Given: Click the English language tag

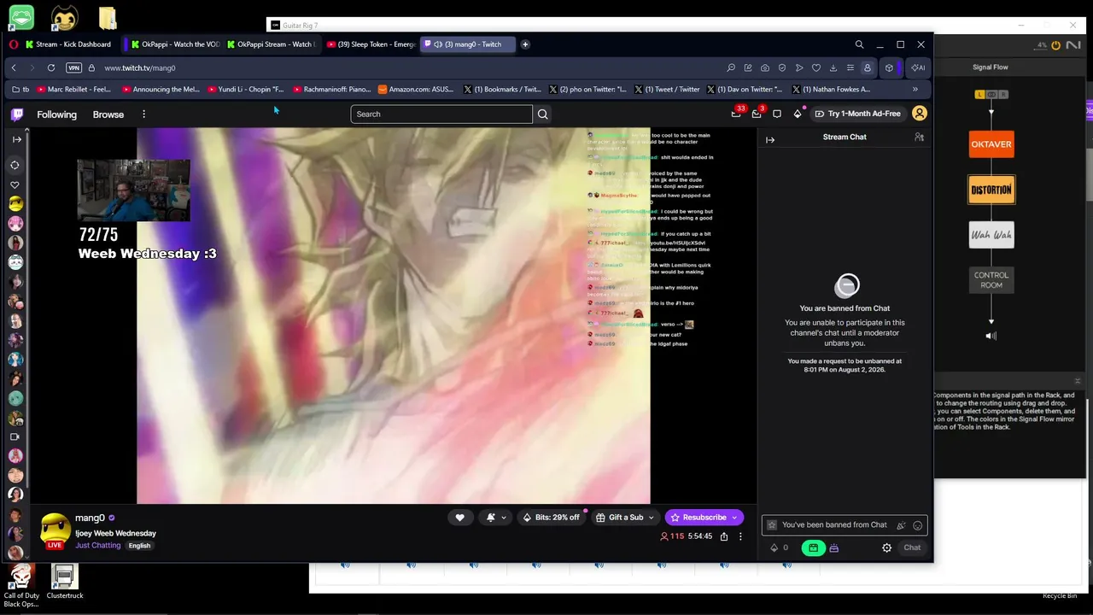Looking at the screenshot, I should click(x=139, y=546).
